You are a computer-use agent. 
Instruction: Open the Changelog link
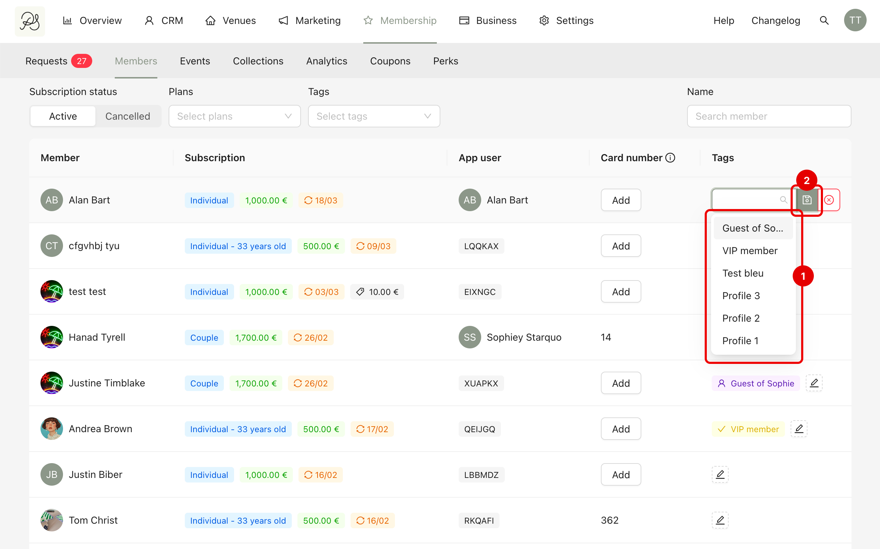pos(775,20)
